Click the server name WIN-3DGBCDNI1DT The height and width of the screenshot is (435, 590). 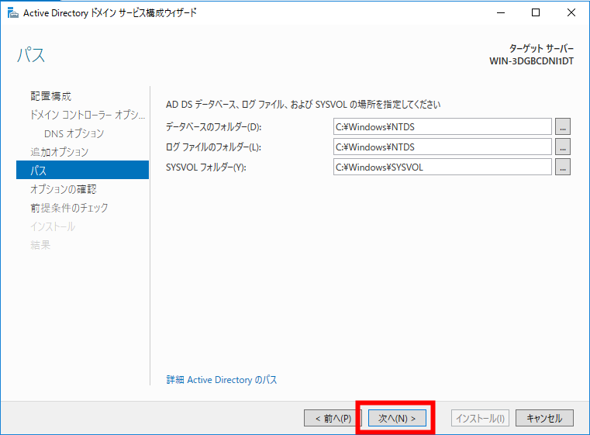[531, 61]
